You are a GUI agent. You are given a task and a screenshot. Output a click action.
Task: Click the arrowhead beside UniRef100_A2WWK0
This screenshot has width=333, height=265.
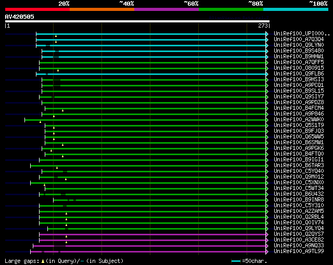coord(267,119)
